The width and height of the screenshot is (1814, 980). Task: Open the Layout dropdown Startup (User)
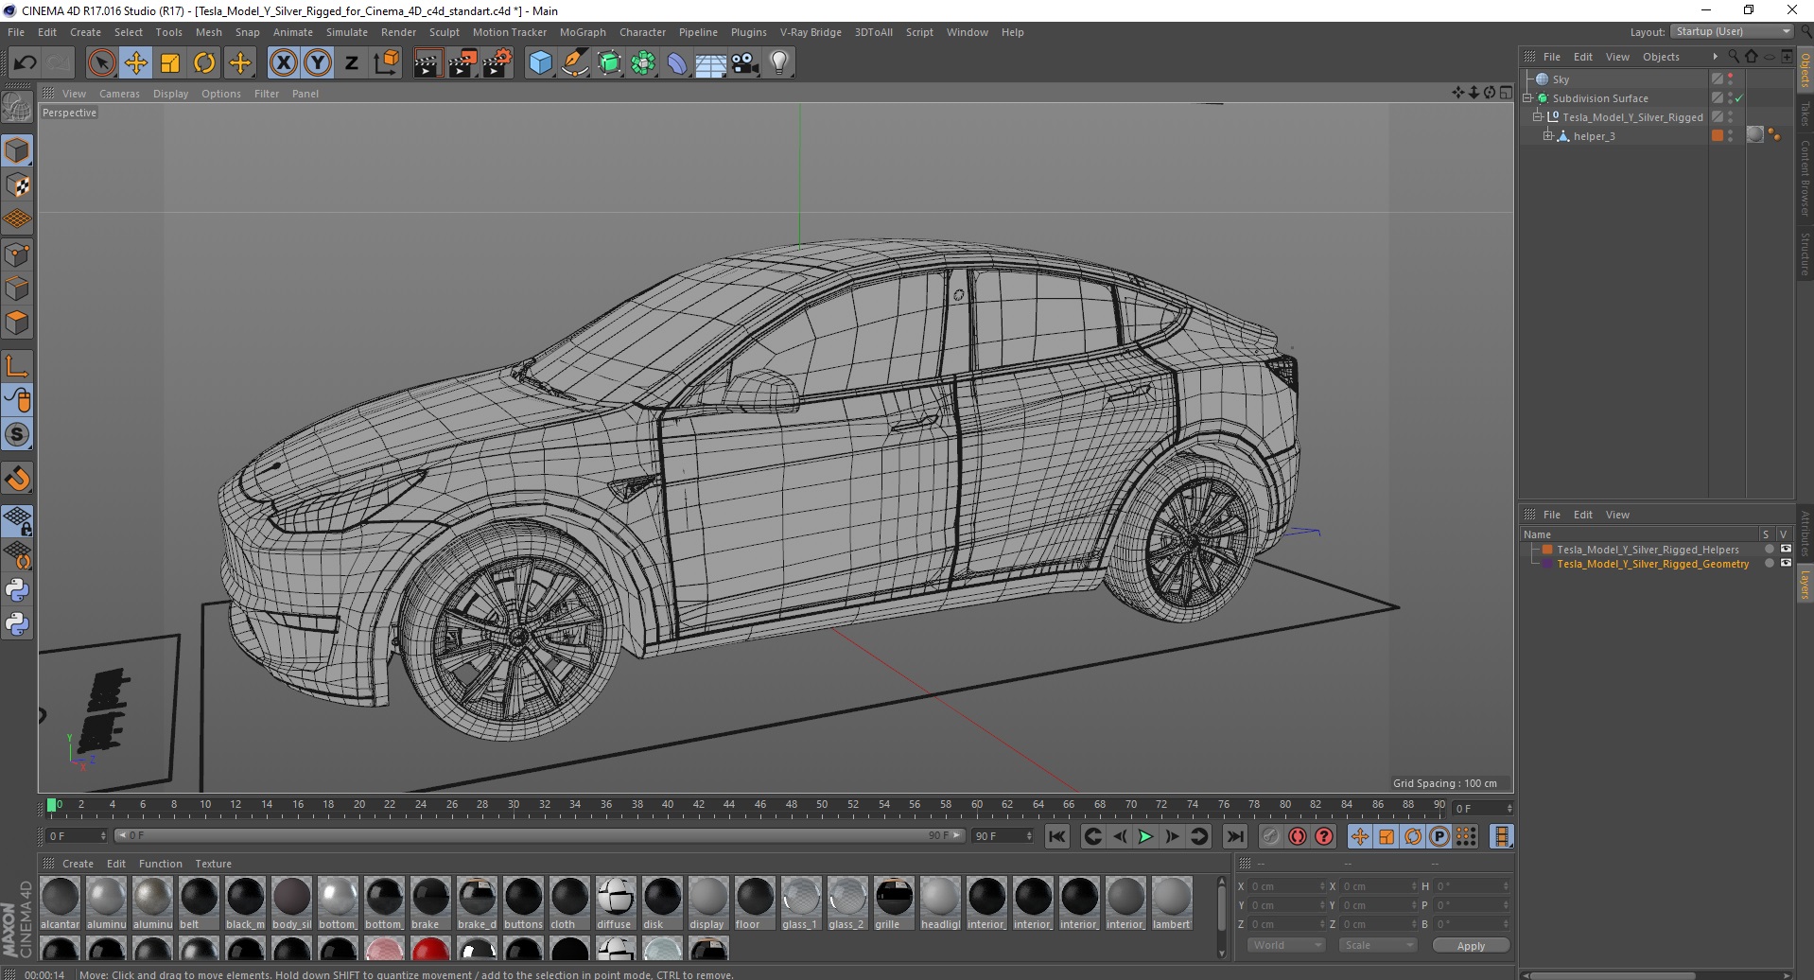[1732, 31]
